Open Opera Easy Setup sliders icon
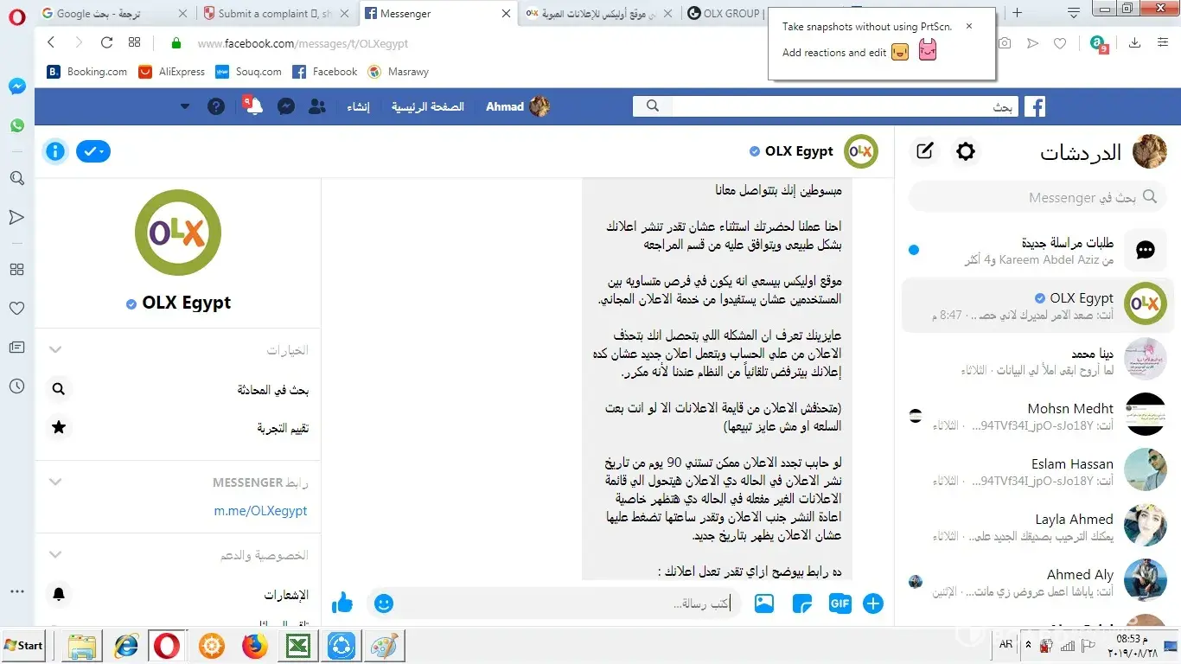Image resolution: width=1181 pixels, height=664 pixels. tap(1163, 43)
